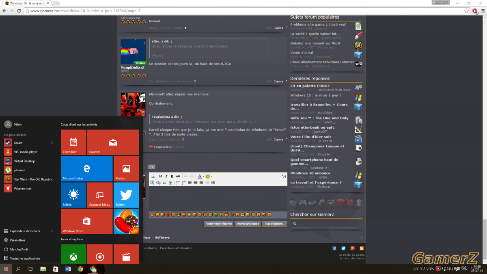The image size is (487, 274).
Task: Open the Débuter maintenant sur WoW topic
Action: (315, 43)
